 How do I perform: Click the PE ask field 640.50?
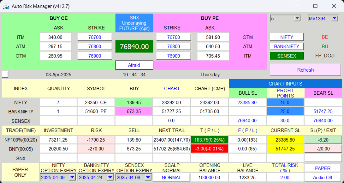pyautogui.click(x=213, y=47)
